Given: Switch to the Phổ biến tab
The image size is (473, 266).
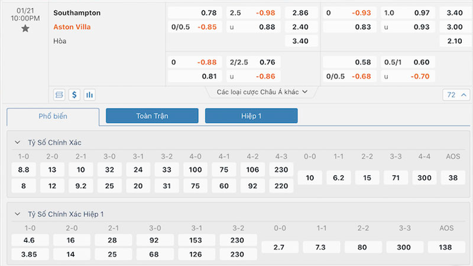Looking at the screenshot, I should coord(53,116).
